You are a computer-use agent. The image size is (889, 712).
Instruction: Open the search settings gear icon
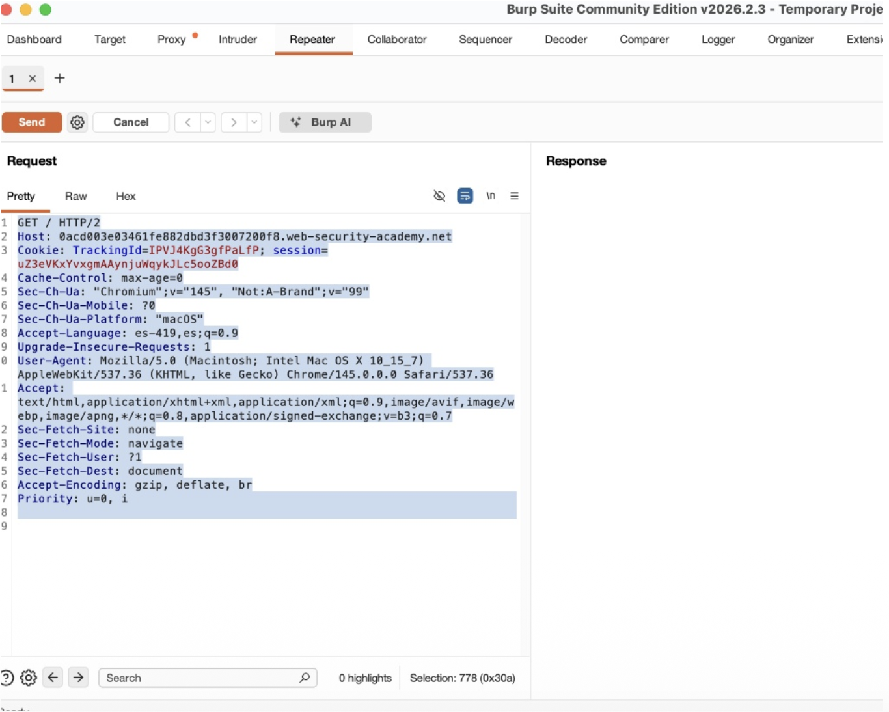(x=29, y=678)
